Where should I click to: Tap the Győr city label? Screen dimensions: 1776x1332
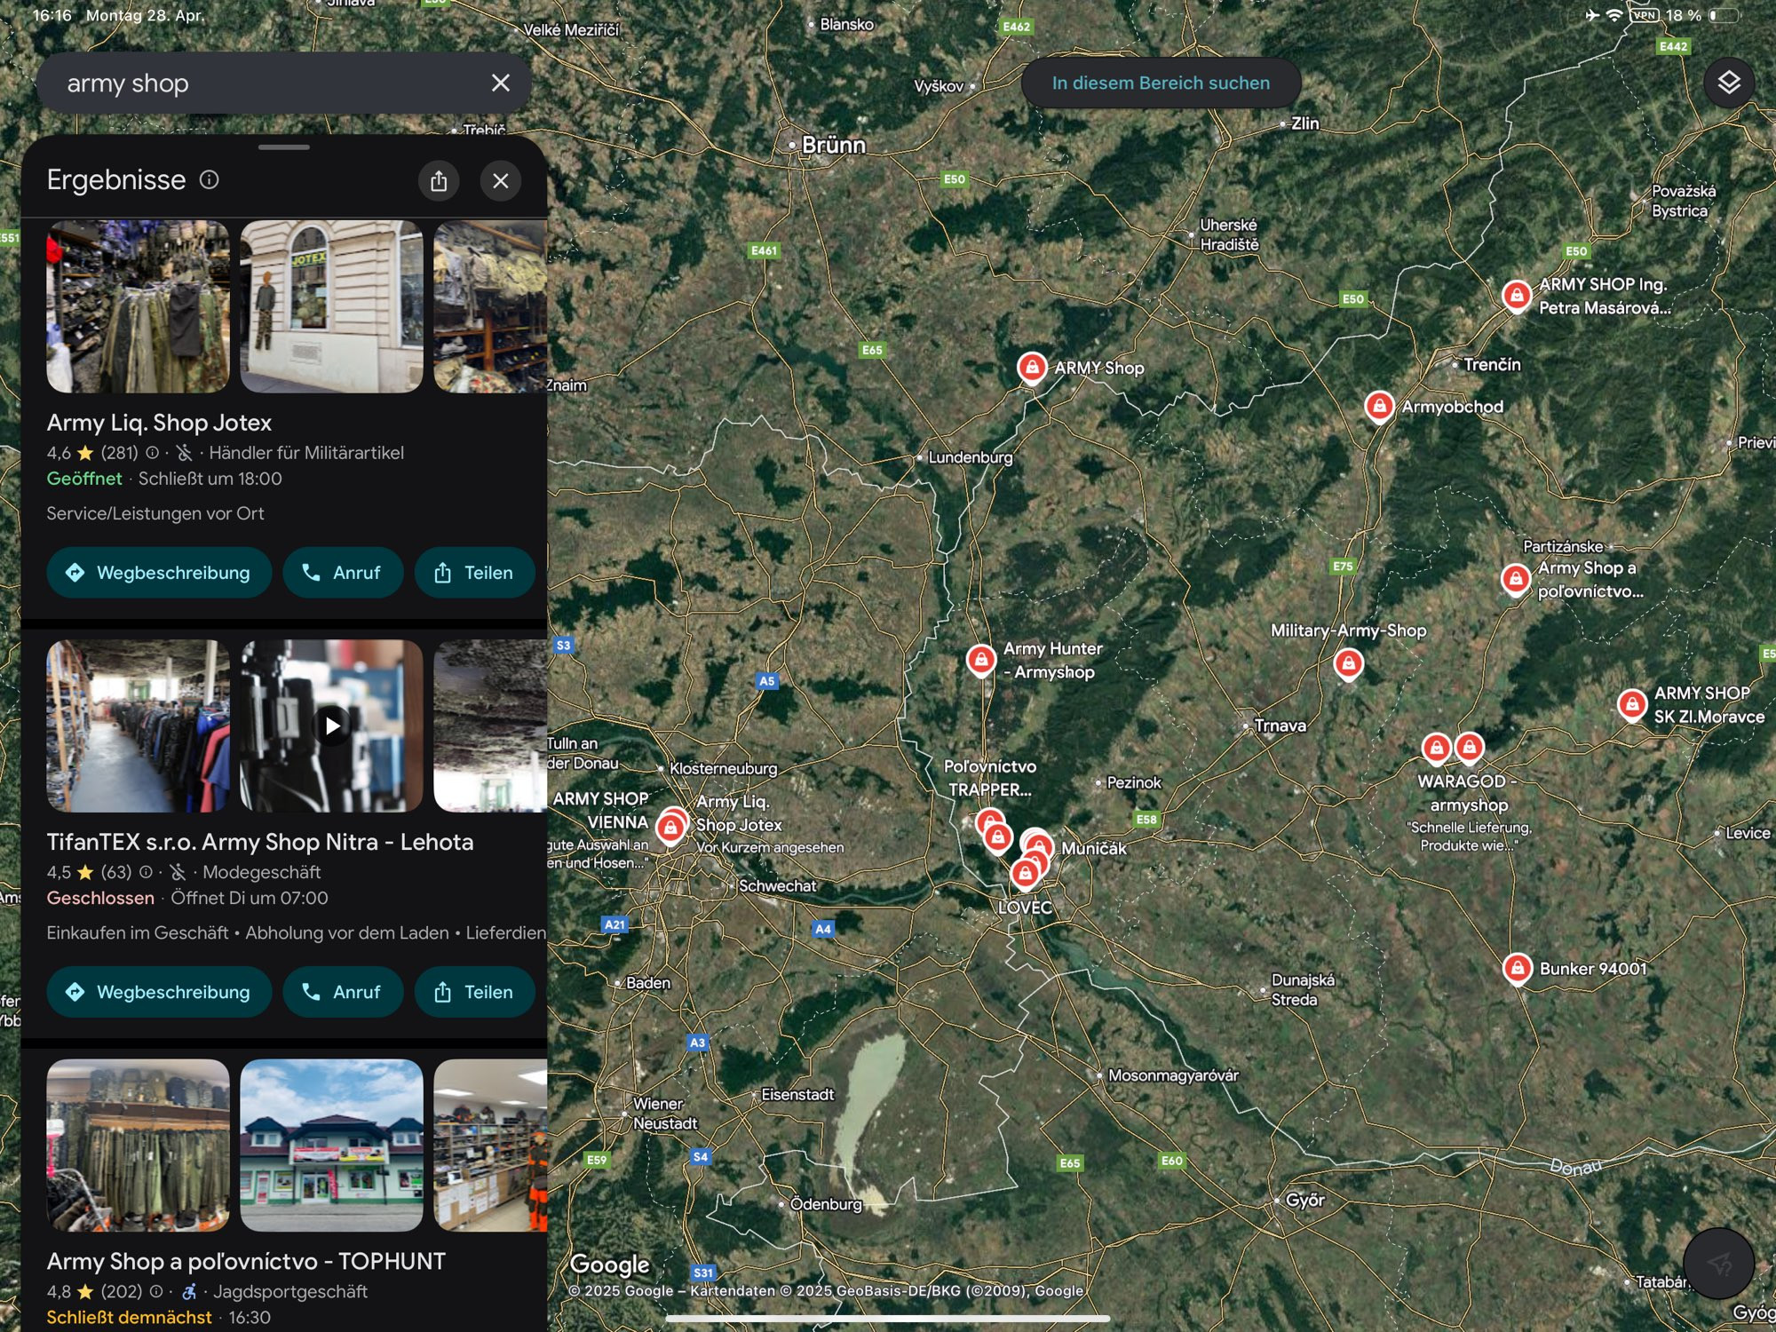[1304, 1200]
